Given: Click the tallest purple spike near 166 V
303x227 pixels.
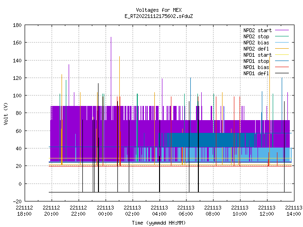Looking at the screenshot, I should tap(111, 71).
